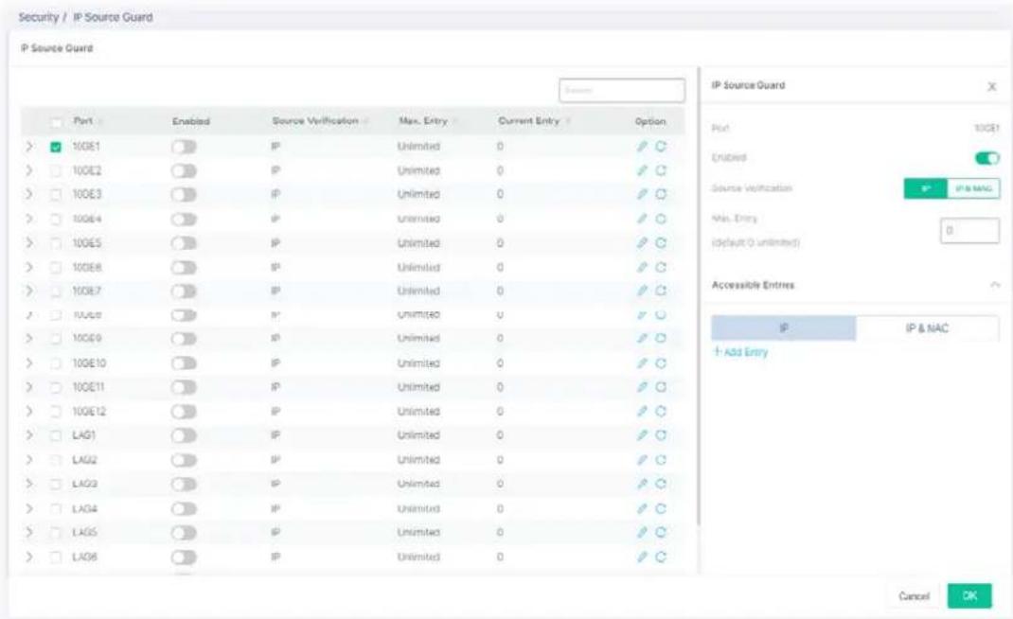Set Source Verification to IP

[925, 188]
